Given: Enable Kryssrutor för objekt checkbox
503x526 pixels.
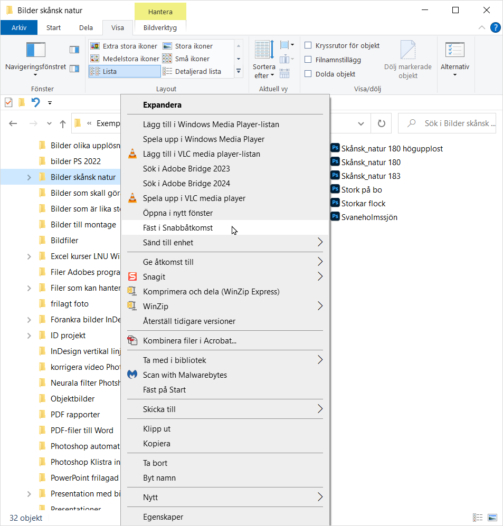Looking at the screenshot, I should (x=308, y=46).
